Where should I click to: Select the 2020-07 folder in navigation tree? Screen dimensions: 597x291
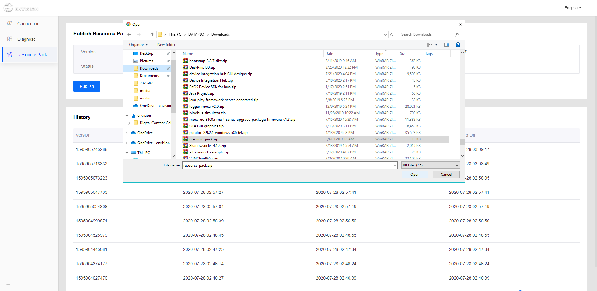tap(146, 83)
